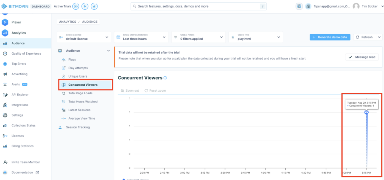Open Documentation external link
This screenshot has width=384, height=180.
(x=25, y=173)
